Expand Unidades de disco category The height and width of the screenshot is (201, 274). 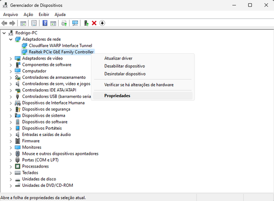(11, 179)
